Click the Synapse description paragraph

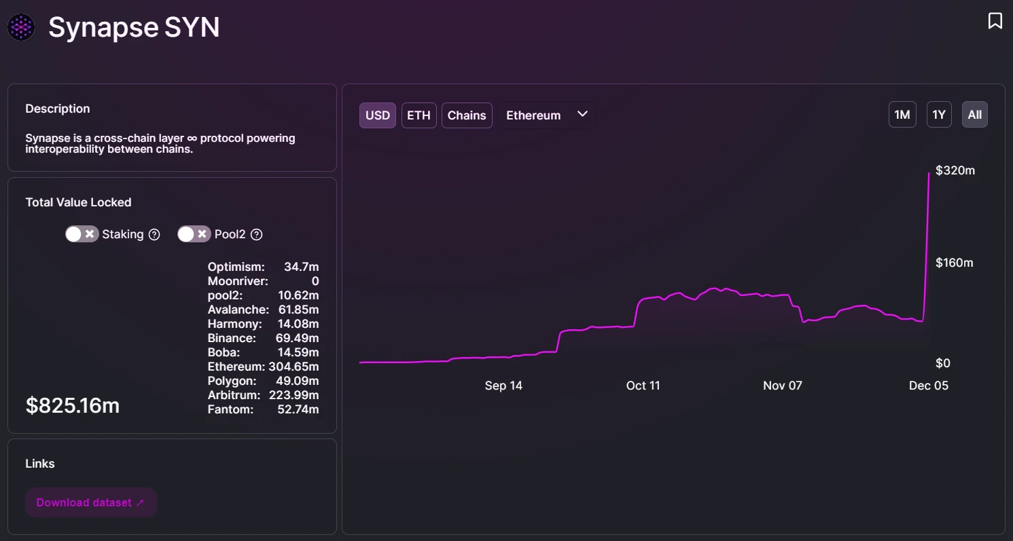pyautogui.click(x=160, y=143)
